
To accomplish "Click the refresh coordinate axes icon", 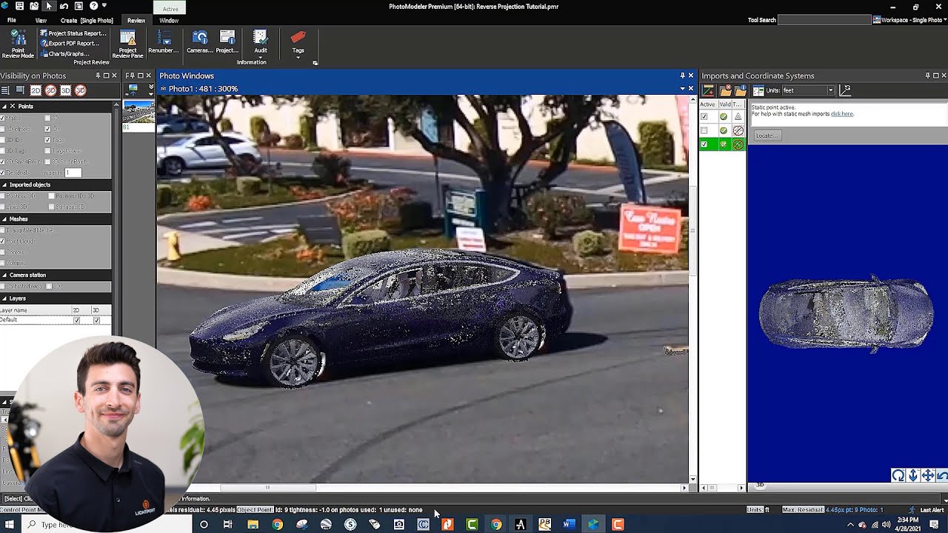I will (846, 90).
